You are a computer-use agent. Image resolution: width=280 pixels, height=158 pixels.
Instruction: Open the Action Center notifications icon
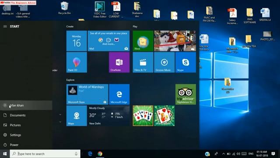click(273, 154)
